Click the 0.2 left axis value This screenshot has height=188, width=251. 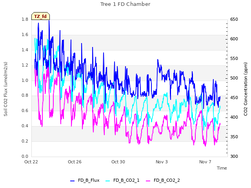pos(25,141)
